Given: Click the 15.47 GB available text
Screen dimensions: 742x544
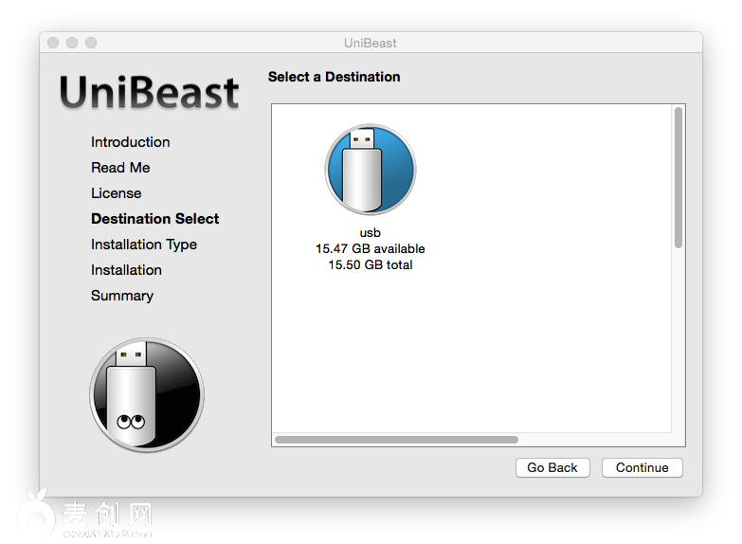Looking at the screenshot, I should pos(370,249).
